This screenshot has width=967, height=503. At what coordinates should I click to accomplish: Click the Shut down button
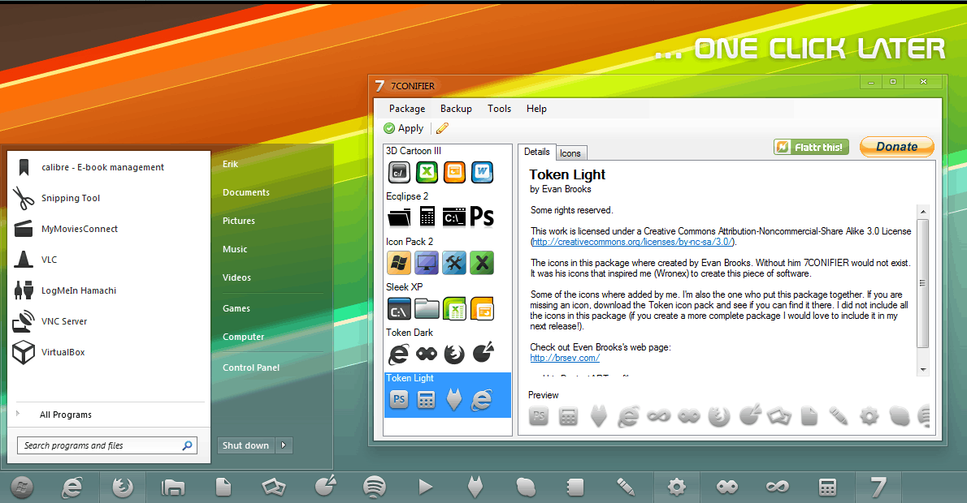[x=245, y=445]
